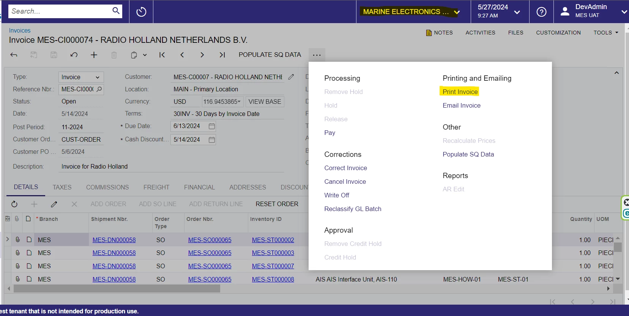The width and height of the screenshot is (629, 316).
Task: Switch to the ADDRESSES tab
Action: coord(248,188)
